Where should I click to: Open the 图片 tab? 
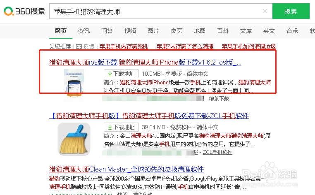(x=153, y=31)
